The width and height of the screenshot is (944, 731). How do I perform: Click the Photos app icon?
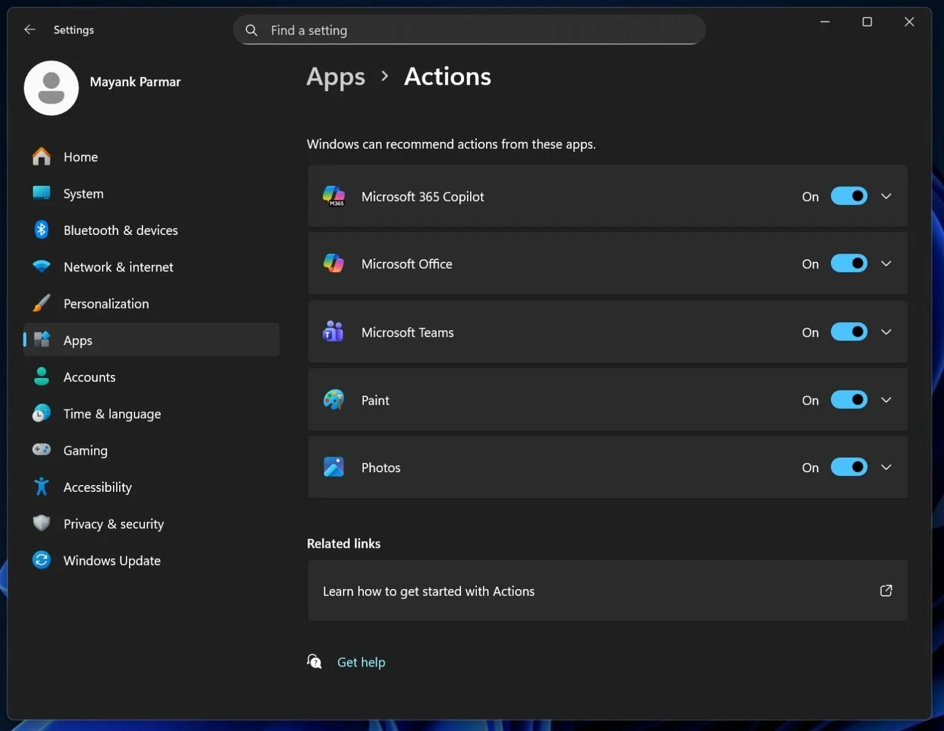coord(334,467)
